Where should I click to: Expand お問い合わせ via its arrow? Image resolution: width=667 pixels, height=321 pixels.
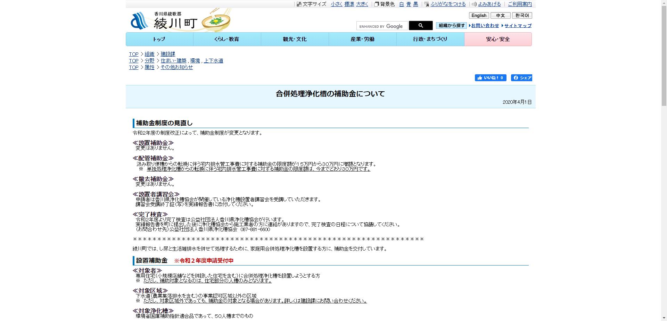[469, 25]
